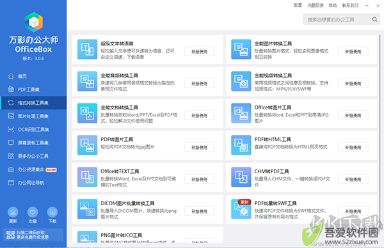Click the Office转TEXT工具 tool icon
The width and height of the screenshot is (384, 248).
87,177
